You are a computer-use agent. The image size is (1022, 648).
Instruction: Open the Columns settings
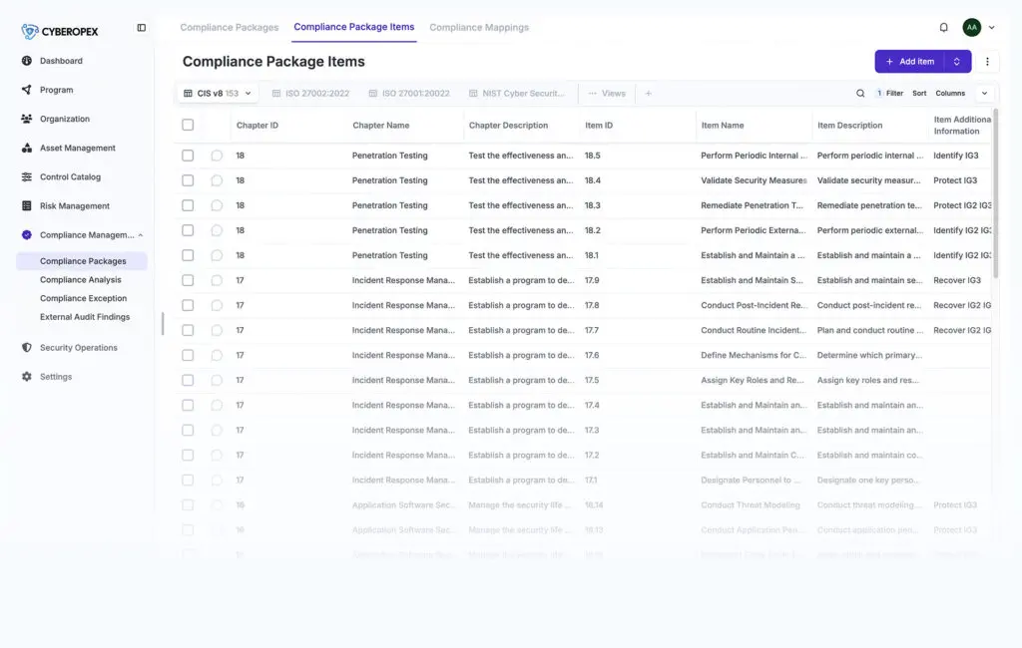[950, 93]
